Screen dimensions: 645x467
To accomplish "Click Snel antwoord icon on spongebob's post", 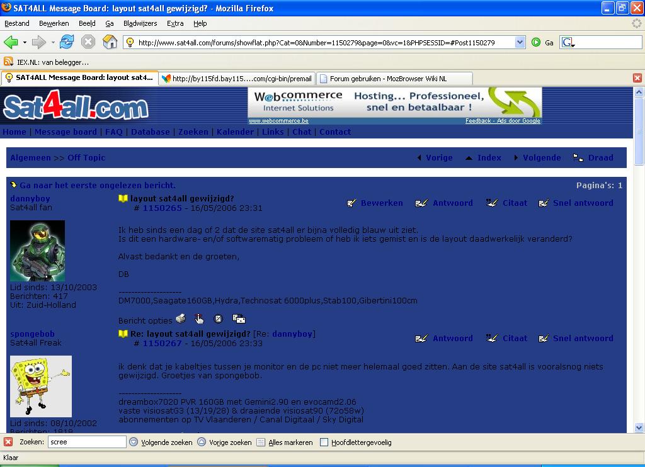I will (544, 339).
